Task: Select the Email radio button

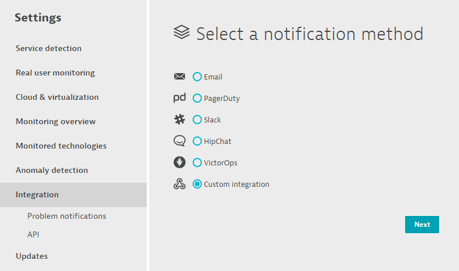Action: click(197, 77)
